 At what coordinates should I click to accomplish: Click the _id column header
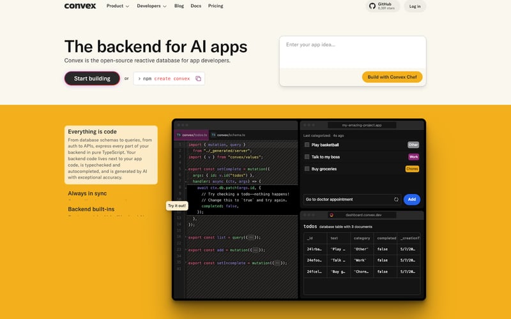tap(315, 238)
